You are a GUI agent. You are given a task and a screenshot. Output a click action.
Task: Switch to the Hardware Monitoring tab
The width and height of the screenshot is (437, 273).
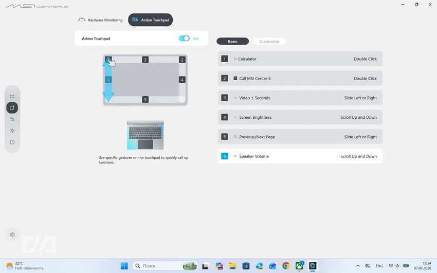coord(100,20)
